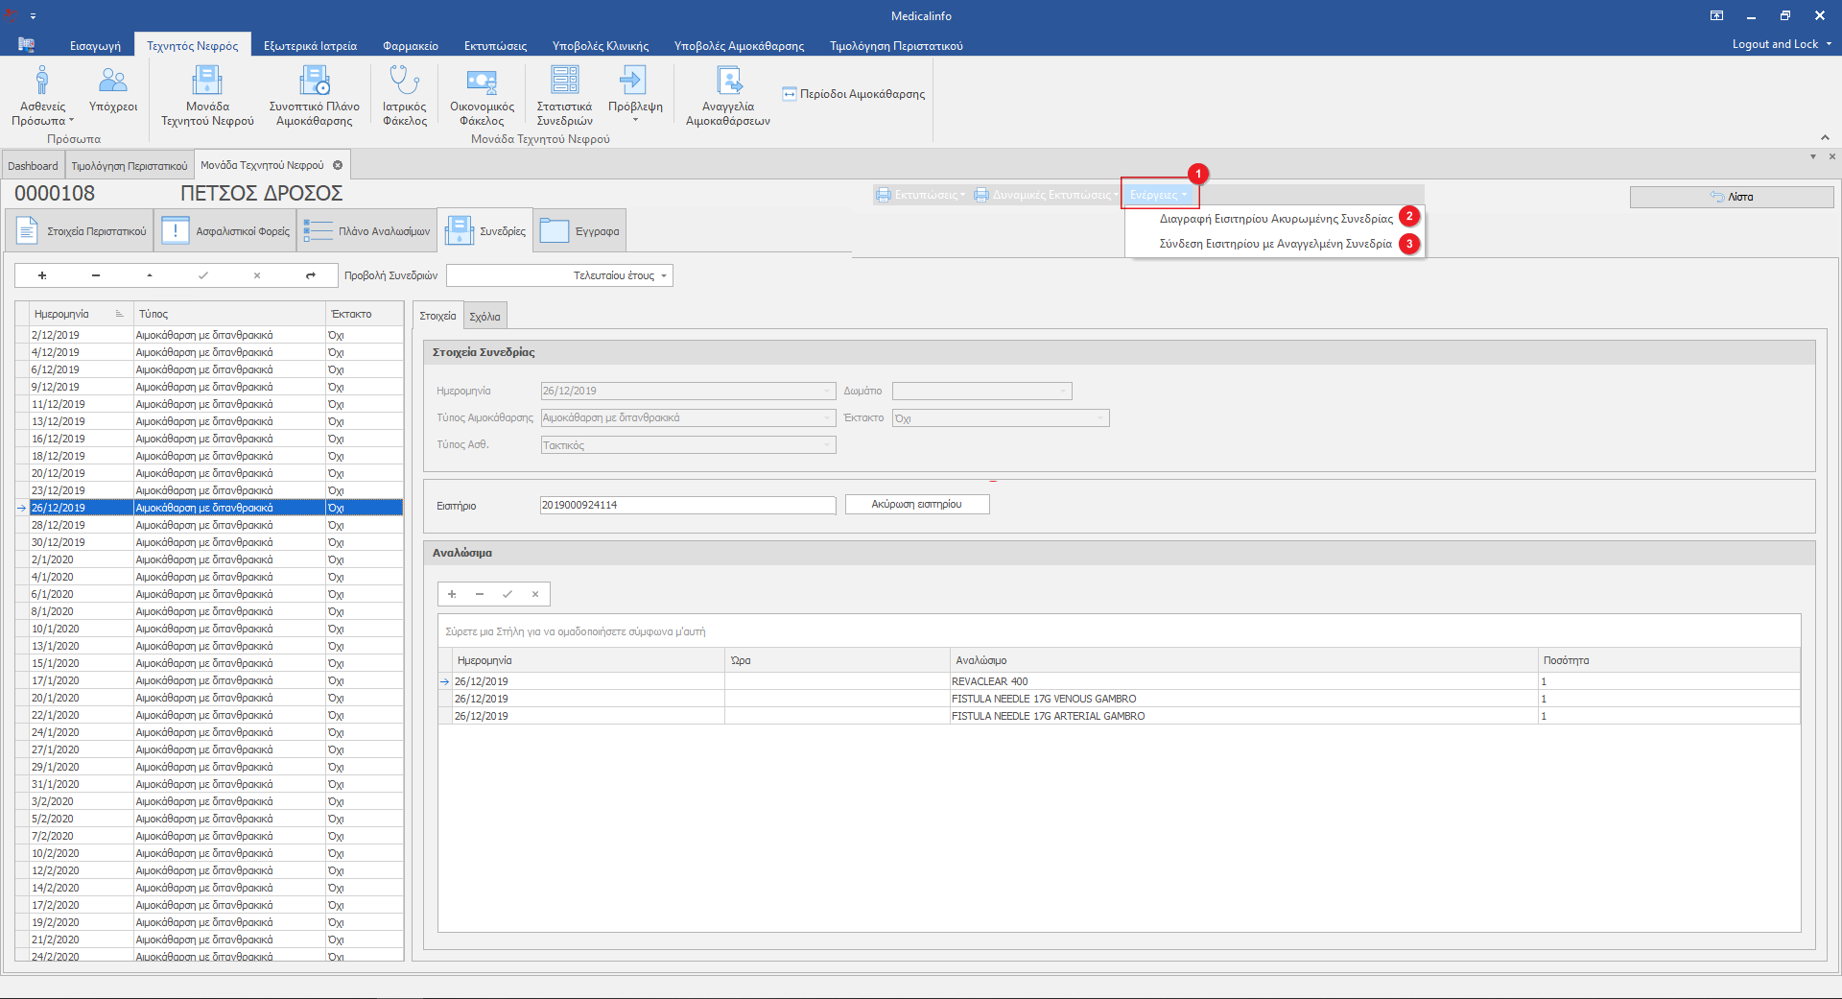Open Στατιστικά Συνεδριών icon
1842x999 pixels.
point(564,94)
